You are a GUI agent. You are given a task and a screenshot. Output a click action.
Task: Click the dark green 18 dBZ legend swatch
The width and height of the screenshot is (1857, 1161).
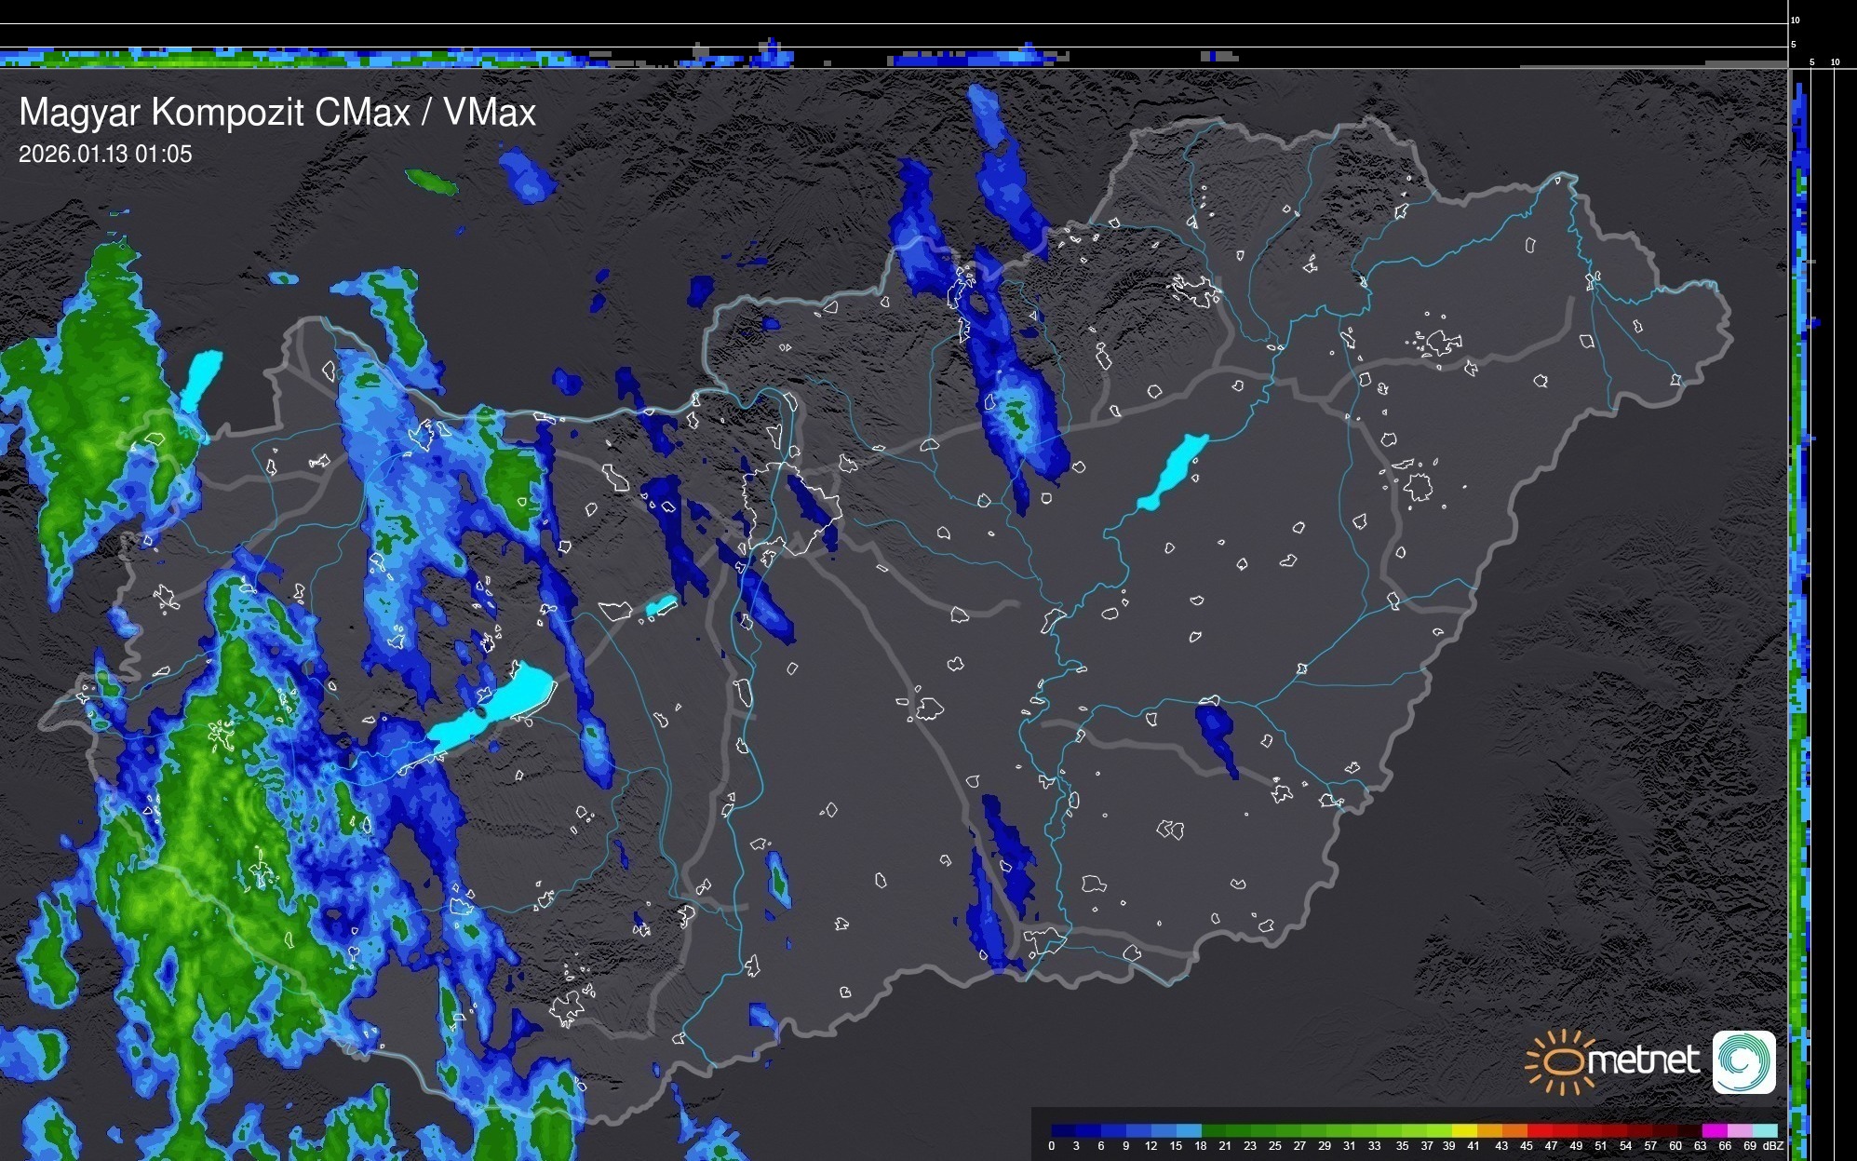tap(1214, 1131)
